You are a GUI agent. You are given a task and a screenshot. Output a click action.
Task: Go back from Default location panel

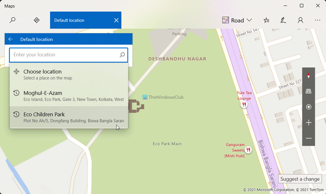click(x=11, y=39)
